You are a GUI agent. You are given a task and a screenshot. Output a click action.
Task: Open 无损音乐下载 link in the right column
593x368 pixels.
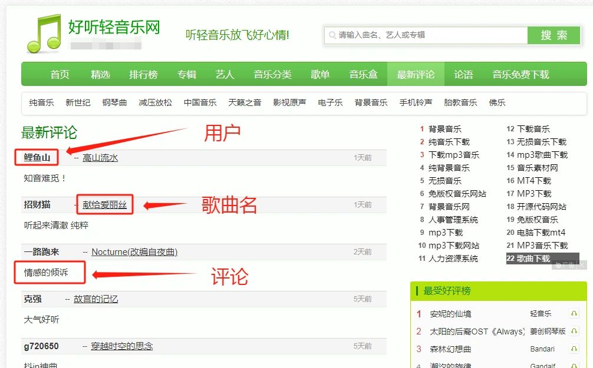coord(543,141)
